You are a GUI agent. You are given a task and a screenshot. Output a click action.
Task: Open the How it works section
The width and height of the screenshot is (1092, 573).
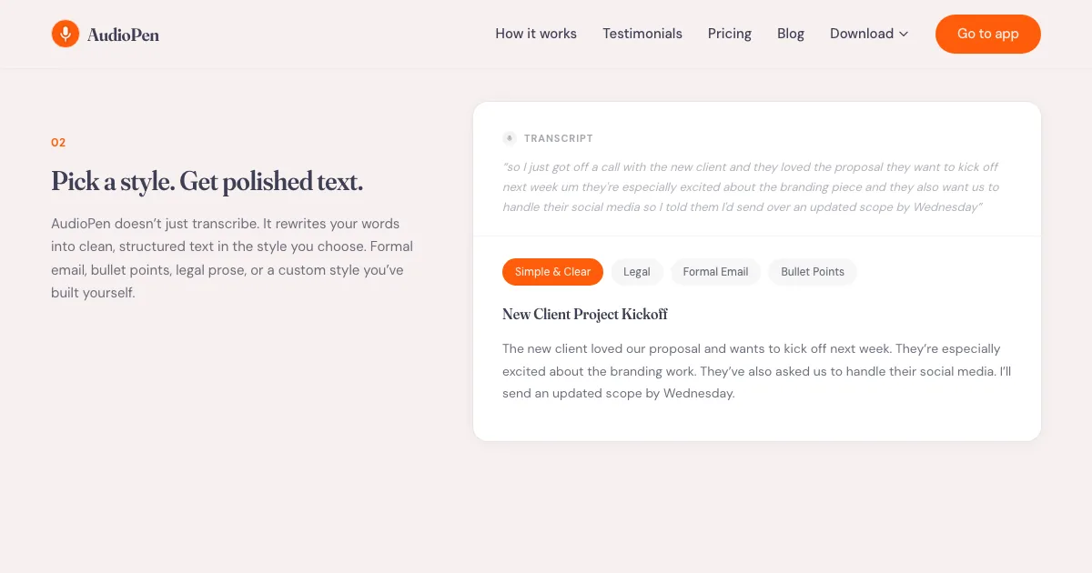[x=536, y=34]
